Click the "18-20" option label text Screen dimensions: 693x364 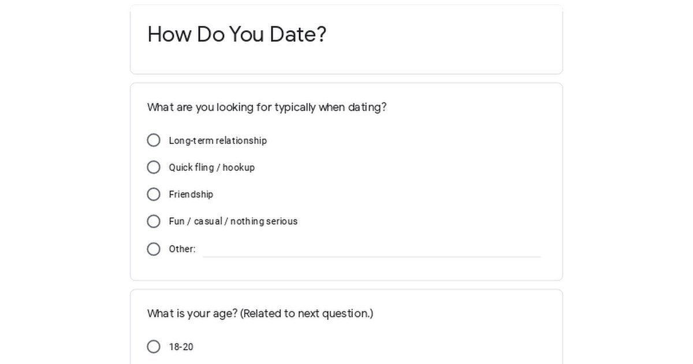coord(181,347)
